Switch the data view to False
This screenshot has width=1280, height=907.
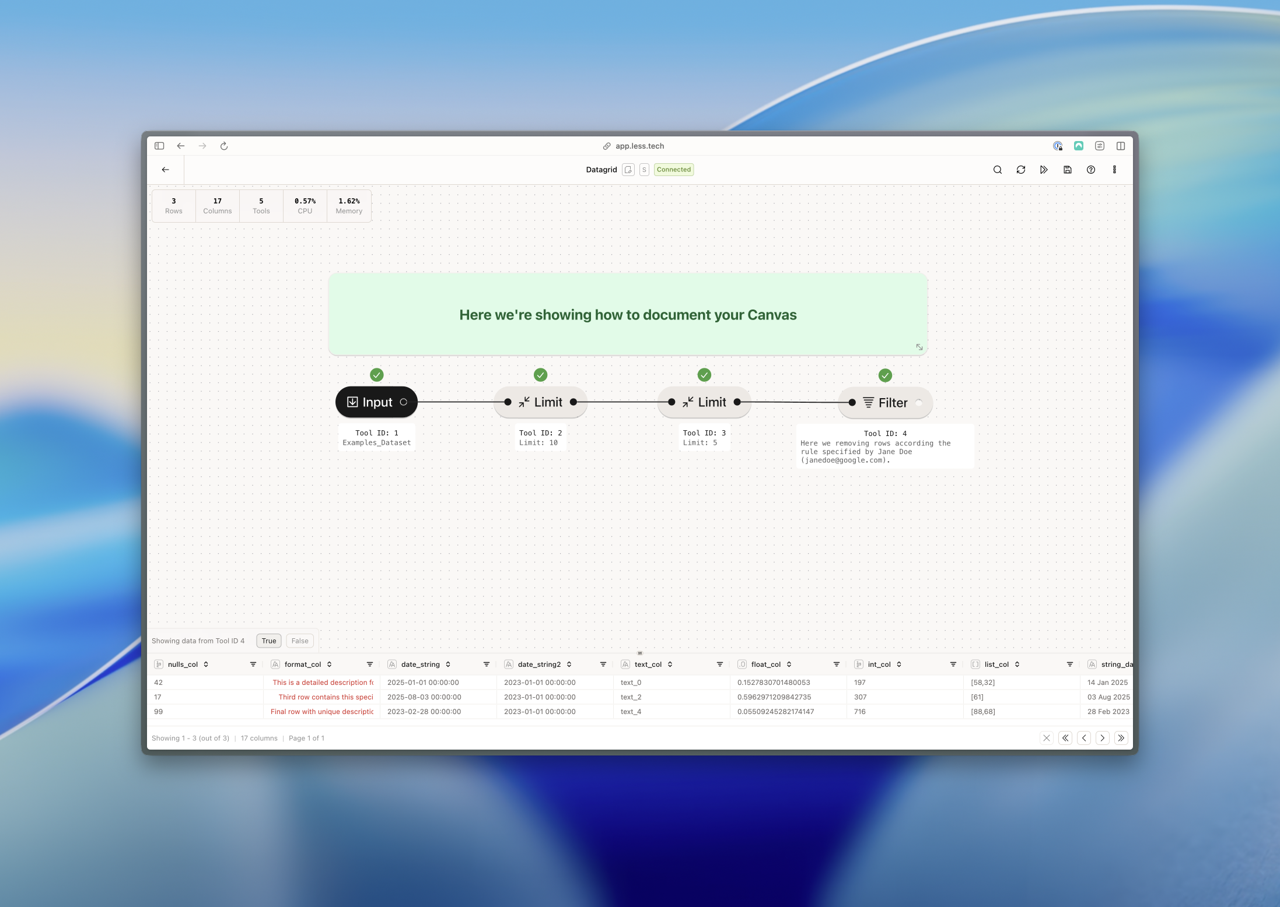coord(299,641)
